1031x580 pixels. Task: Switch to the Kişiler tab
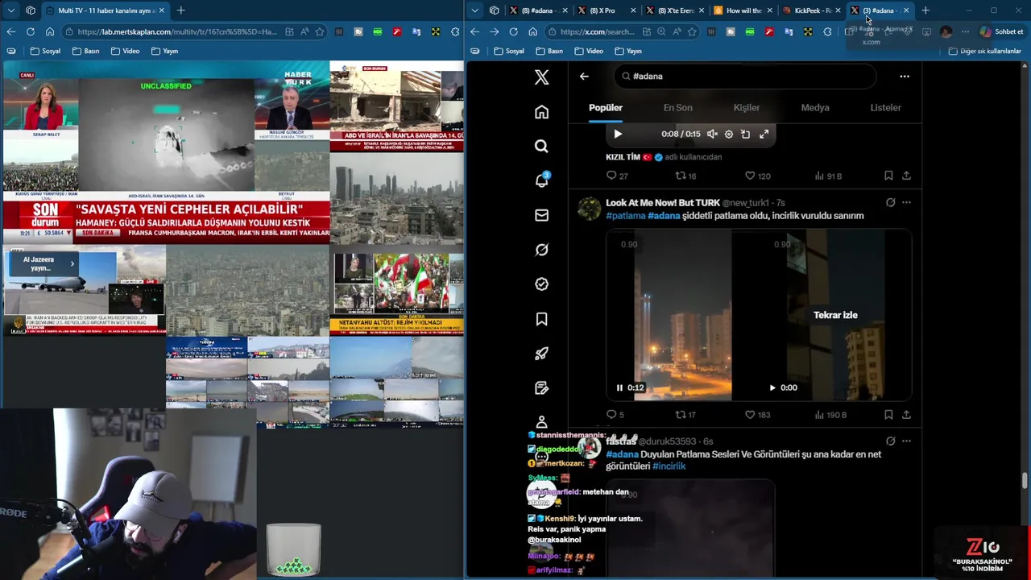coord(747,107)
